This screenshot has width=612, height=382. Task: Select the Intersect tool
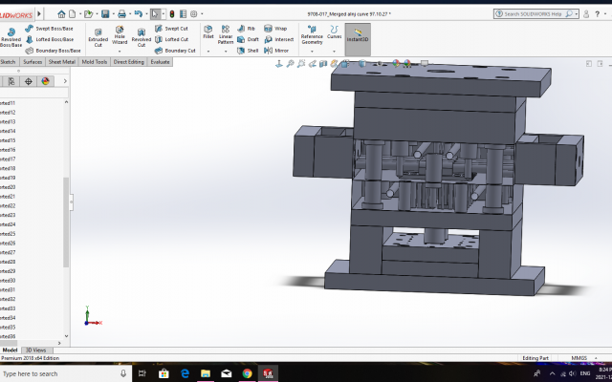[278, 39]
